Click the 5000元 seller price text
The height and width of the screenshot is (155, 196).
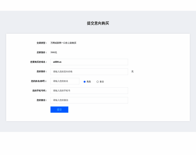point(54,52)
